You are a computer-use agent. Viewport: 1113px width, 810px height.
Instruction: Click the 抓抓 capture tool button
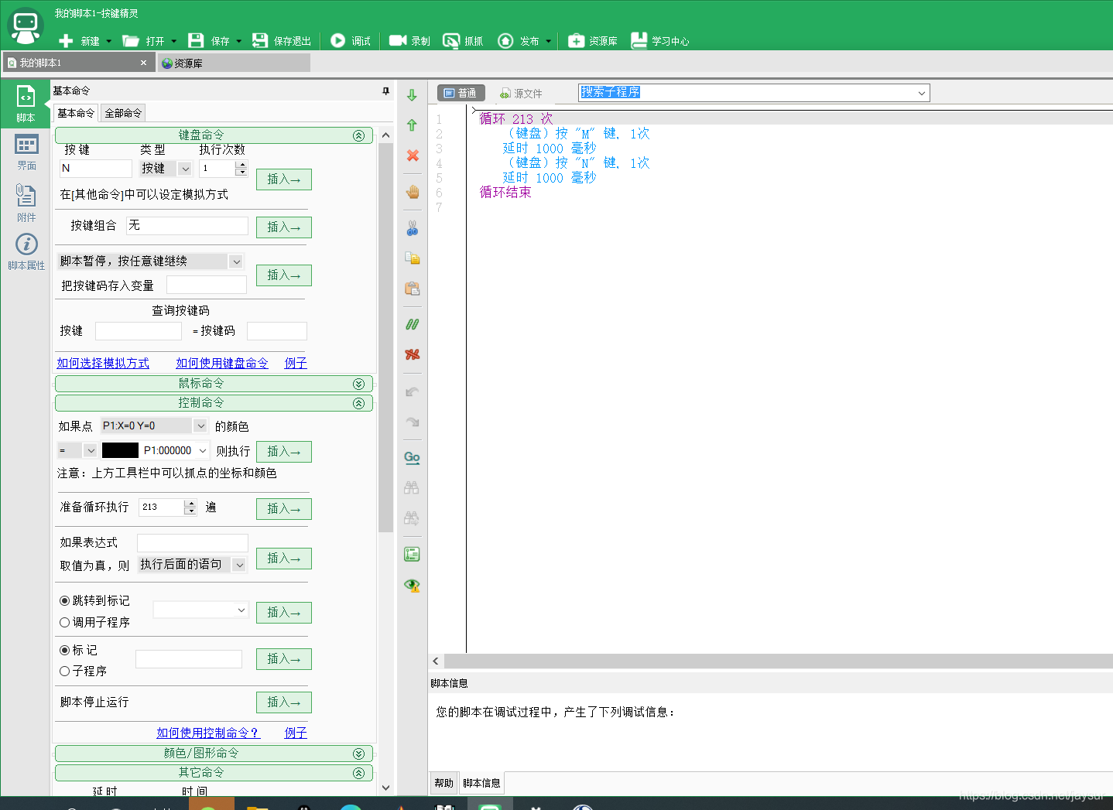coord(463,41)
